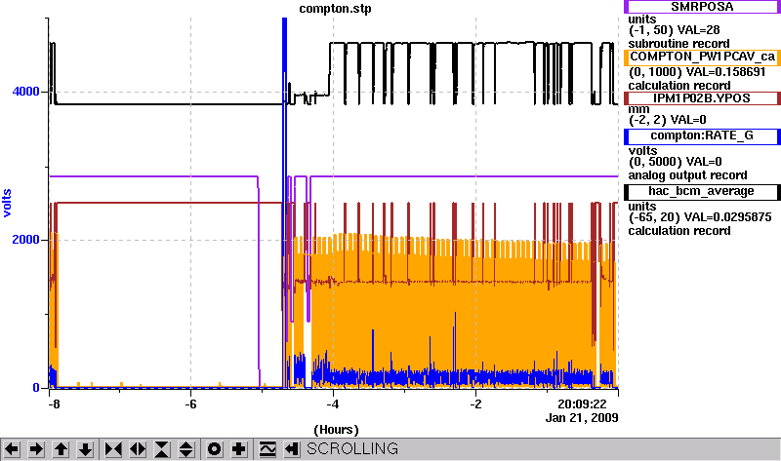Click the 20:09:22 timestamp label
Viewport: 781px width, 461px height.
pos(582,403)
